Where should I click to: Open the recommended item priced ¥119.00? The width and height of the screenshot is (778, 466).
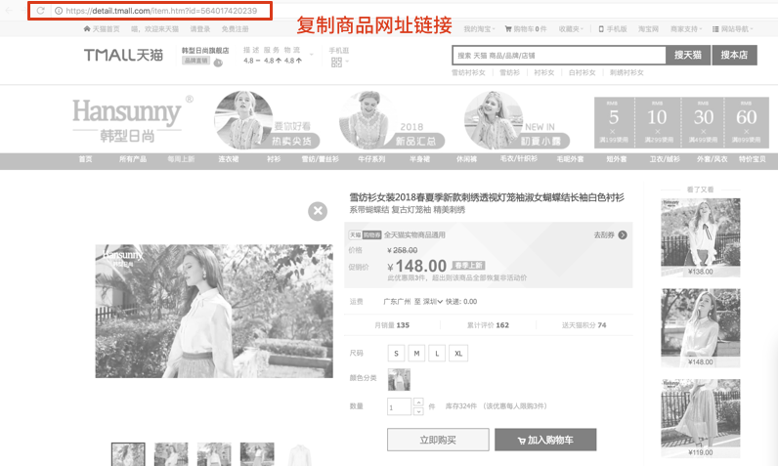tap(700, 418)
